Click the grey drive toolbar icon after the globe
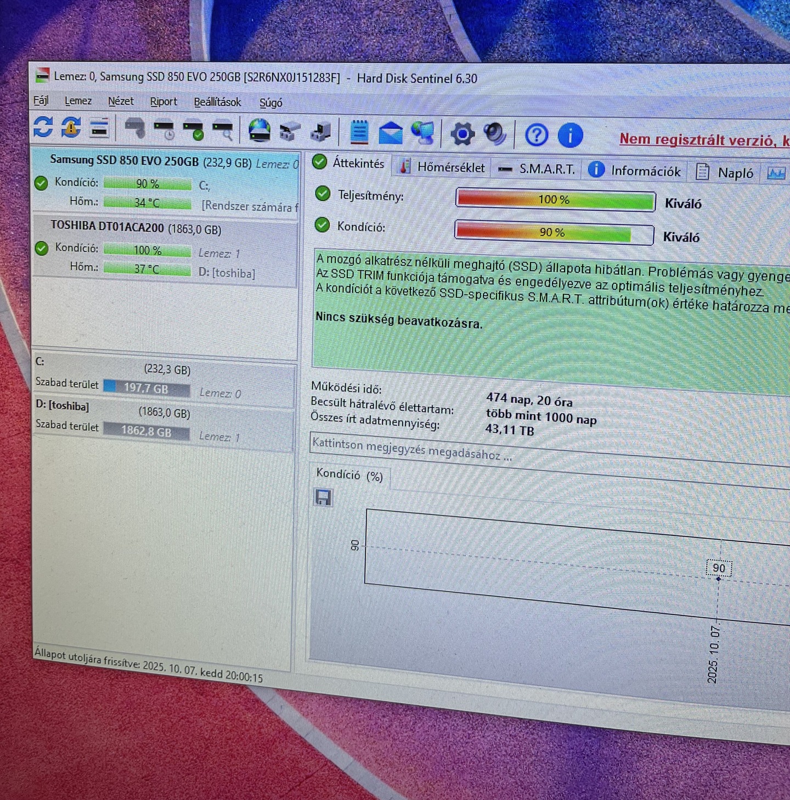The image size is (790, 800). pyautogui.click(x=290, y=132)
